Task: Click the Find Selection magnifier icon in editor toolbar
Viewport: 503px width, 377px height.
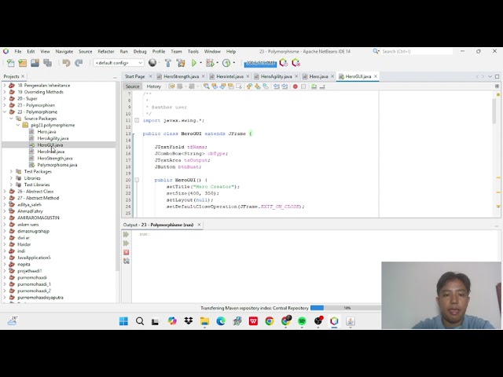Action: (x=206, y=86)
